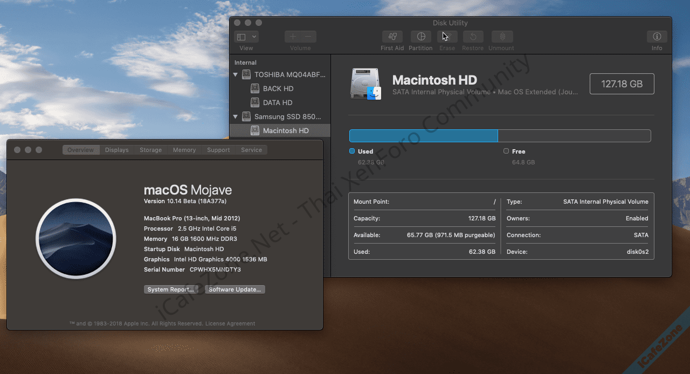Click the add volume plus icon
Image resolution: width=690 pixels, height=374 pixels.
pyautogui.click(x=293, y=37)
